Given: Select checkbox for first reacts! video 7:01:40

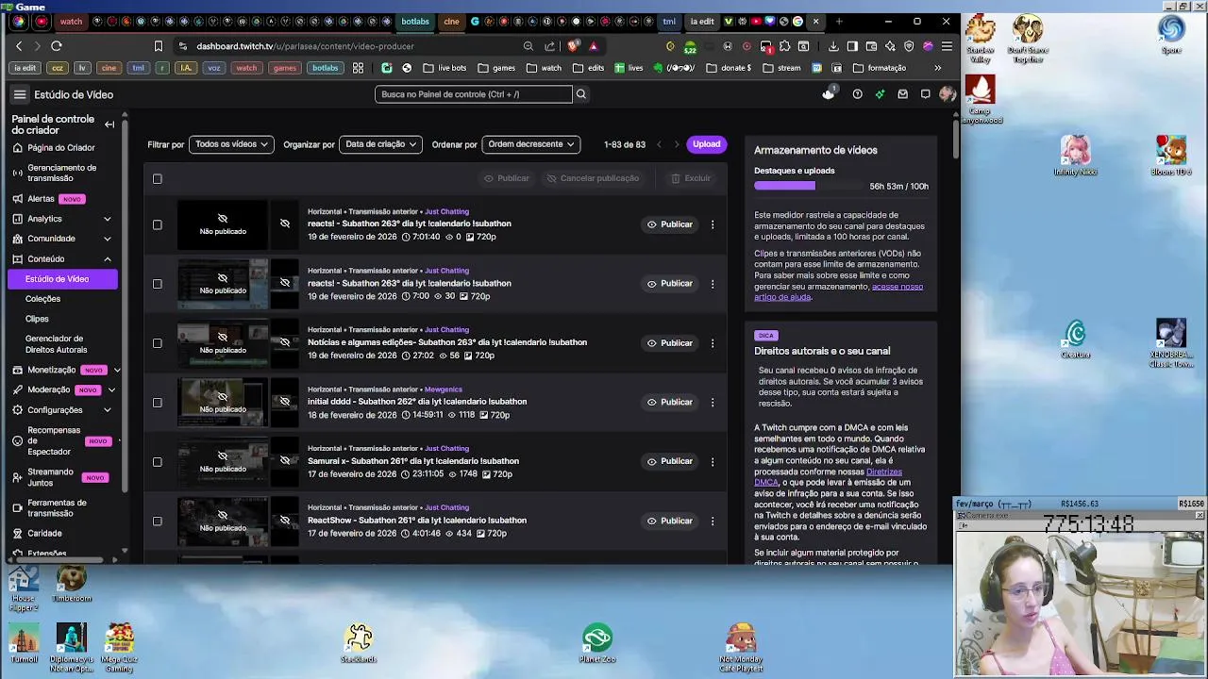Looking at the screenshot, I should pyautogui.click(x=158, y=224).
